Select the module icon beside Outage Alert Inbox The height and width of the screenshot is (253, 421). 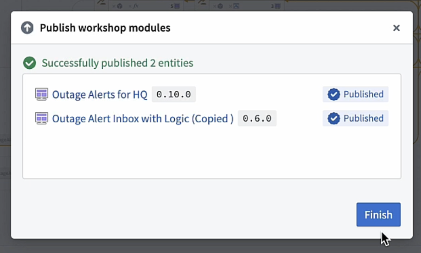(42, 118)
